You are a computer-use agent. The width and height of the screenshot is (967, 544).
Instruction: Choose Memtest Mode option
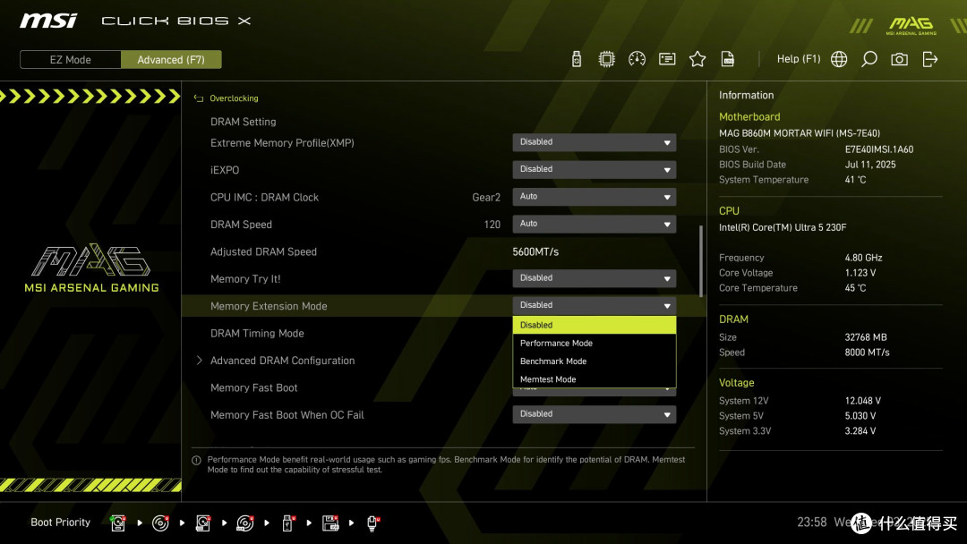[x=594, y=378]
